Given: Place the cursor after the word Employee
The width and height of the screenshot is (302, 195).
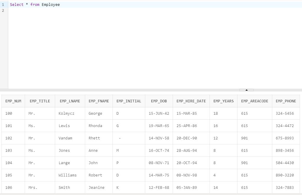Looking at the screenshot, I should [60, 4].
